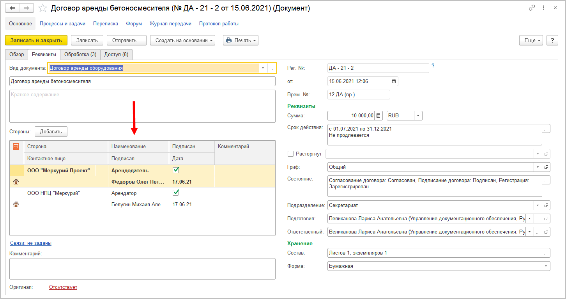Viewport: 566px width, 299px height.
Task: Click Добавить to add a party
Action: pos(51,131)
